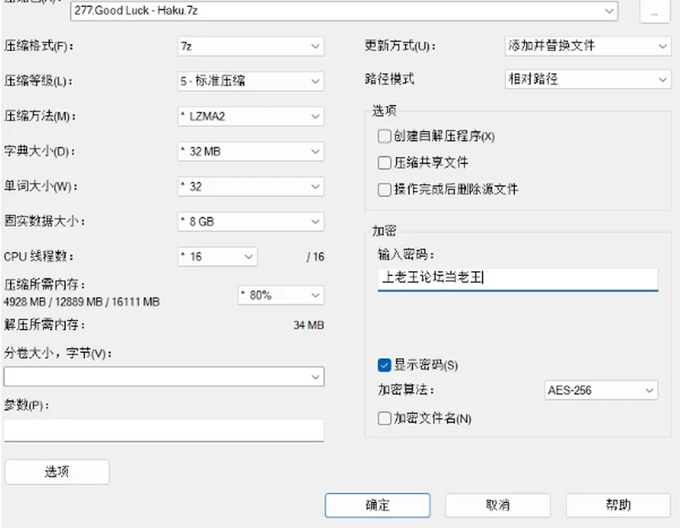This screenshot has width=680, height=528.
Task: Click the 选项 button at bottom left
Action: click(x=57, y=471)
